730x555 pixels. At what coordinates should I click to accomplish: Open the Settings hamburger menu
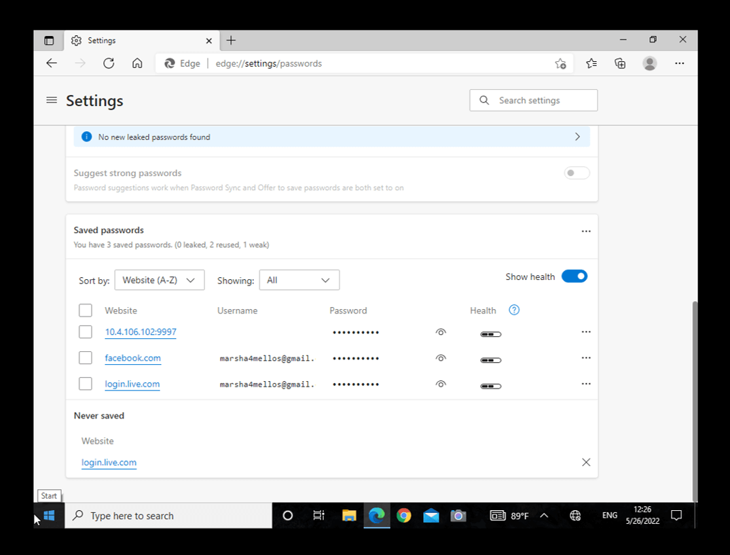pos(52,100)
